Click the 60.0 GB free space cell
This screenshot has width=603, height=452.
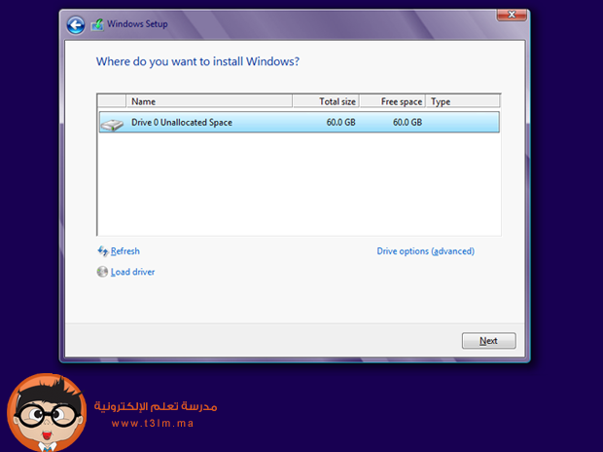[408, 122]
